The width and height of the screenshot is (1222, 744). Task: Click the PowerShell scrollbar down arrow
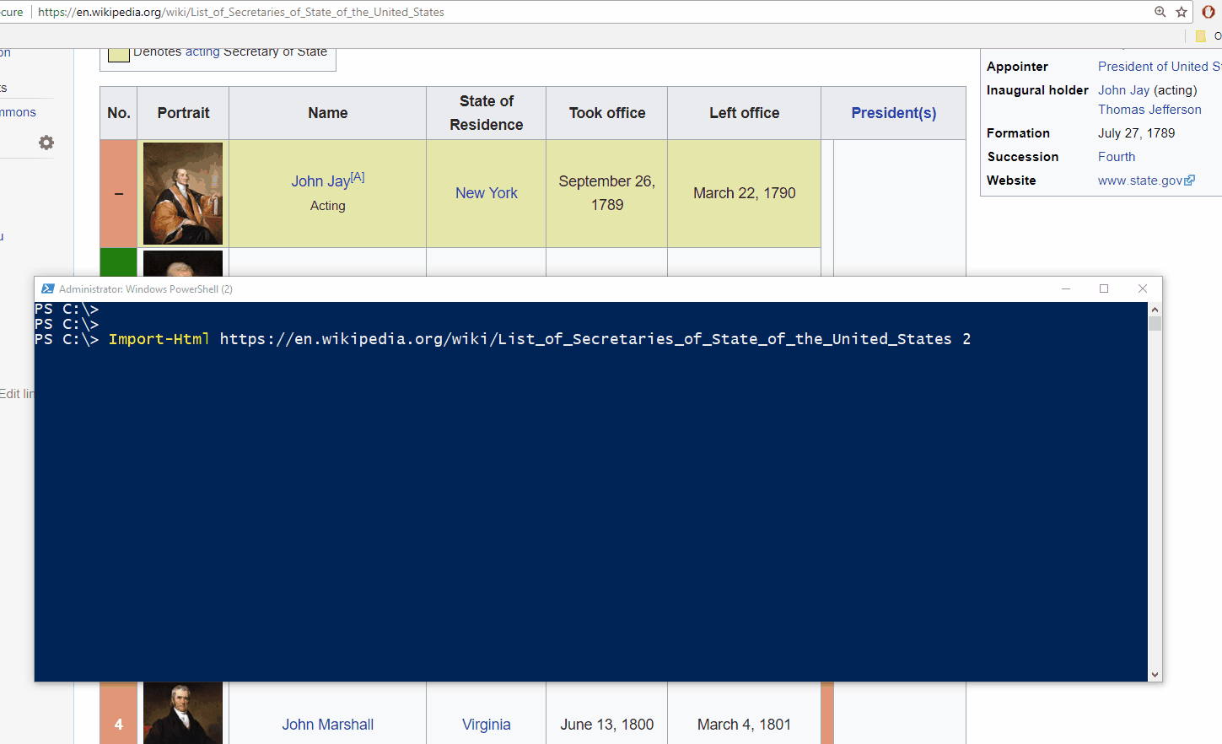click(x=1155, y=674)
